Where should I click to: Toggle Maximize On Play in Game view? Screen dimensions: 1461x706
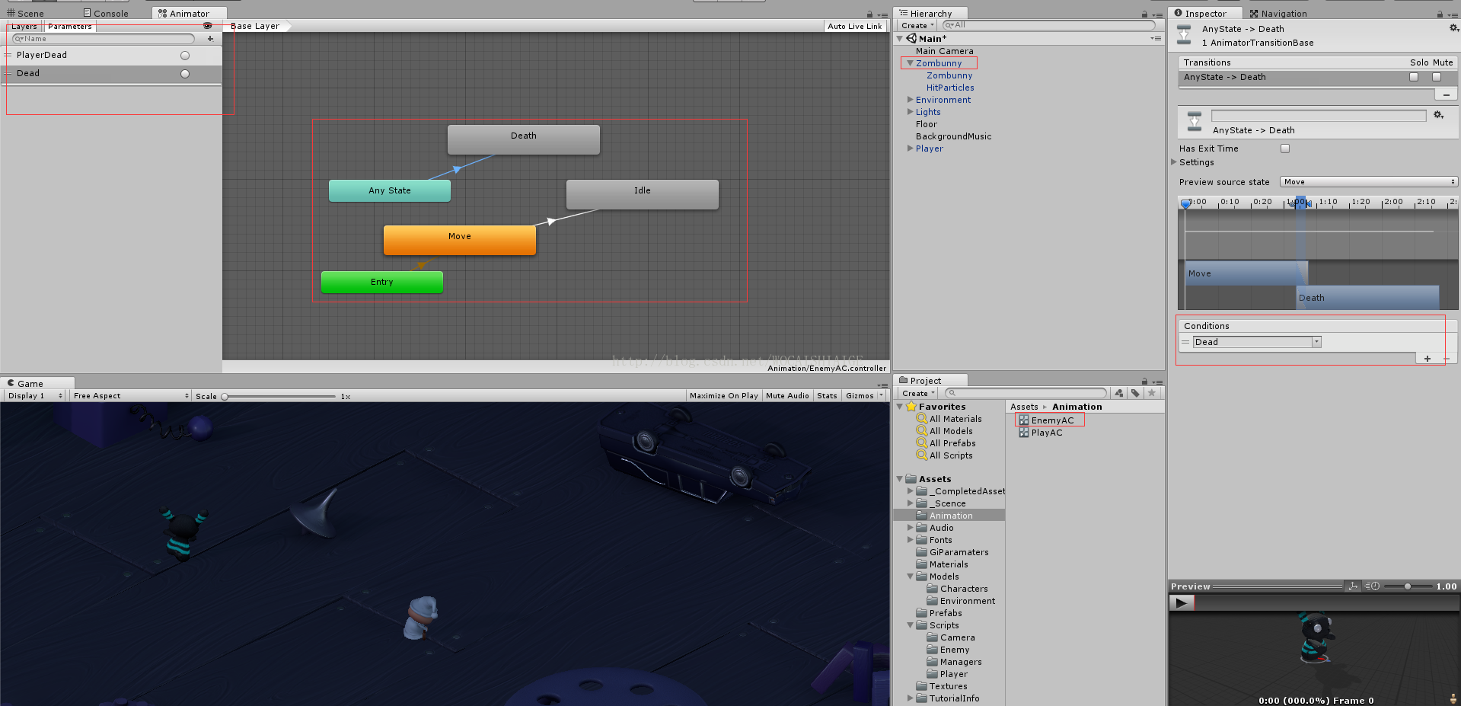coord(723,396)
